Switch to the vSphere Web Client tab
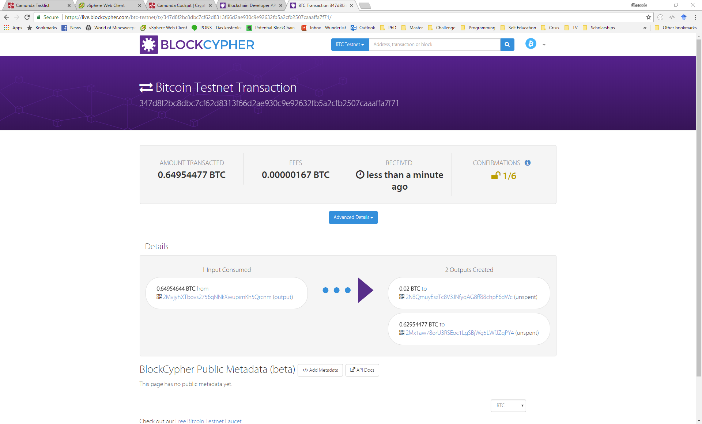Viewport: 702px width, 424px height. point(106,5)
